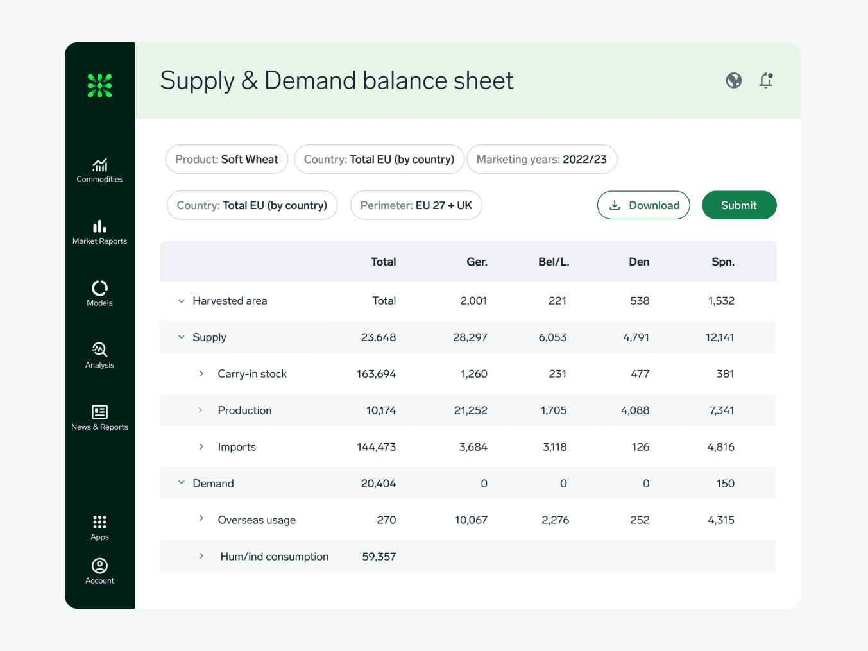The height and width of the screenshot is (651, 868).
Task: Open the Models section
Action: (99, 292)
